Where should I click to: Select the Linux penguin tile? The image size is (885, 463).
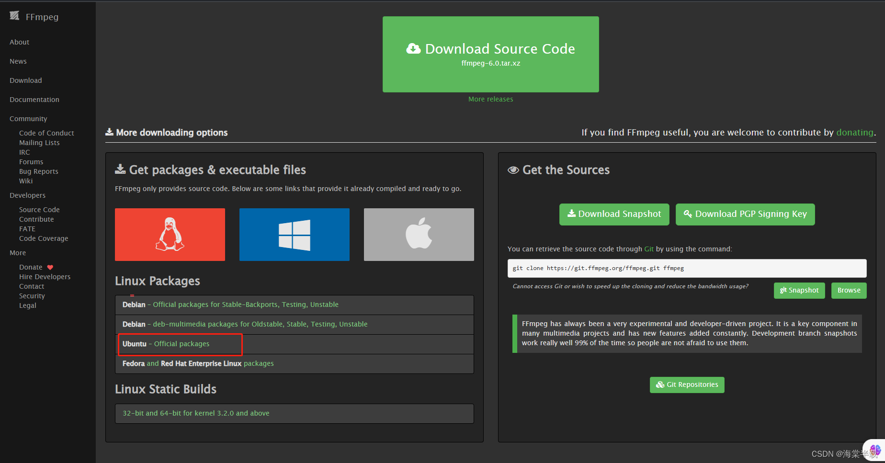point(170,235)
